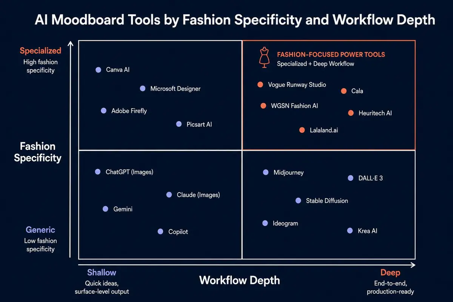Viewport: 453px width, 302px height.
Task: Click the Krea AI label
Action: click(x=367, y=231)
